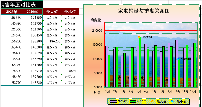Select the cell with value 165220
This screenshot has height=107, width=202.
(x=32, y=82)
